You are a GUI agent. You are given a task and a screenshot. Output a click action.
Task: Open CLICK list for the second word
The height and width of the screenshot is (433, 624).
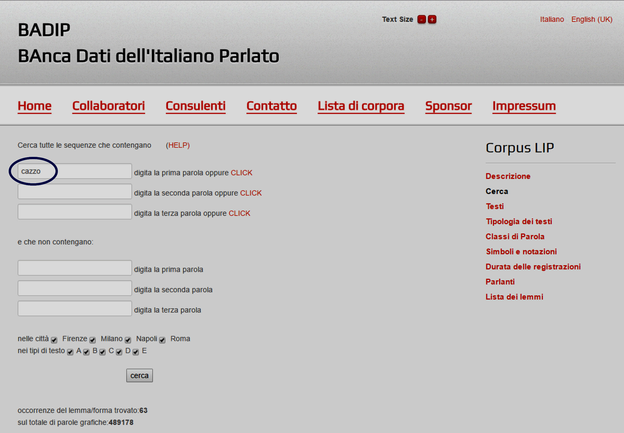point(251,193)
